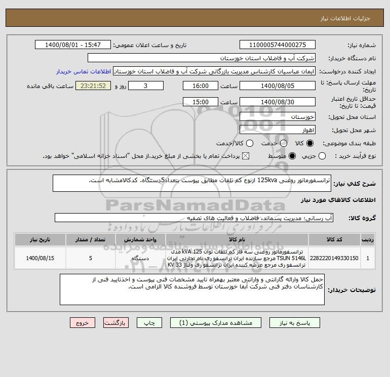Click the announcement date field 1400/08/01 - 15:47
The width and height of the screenshot is (390, 377).
[73, 45]
